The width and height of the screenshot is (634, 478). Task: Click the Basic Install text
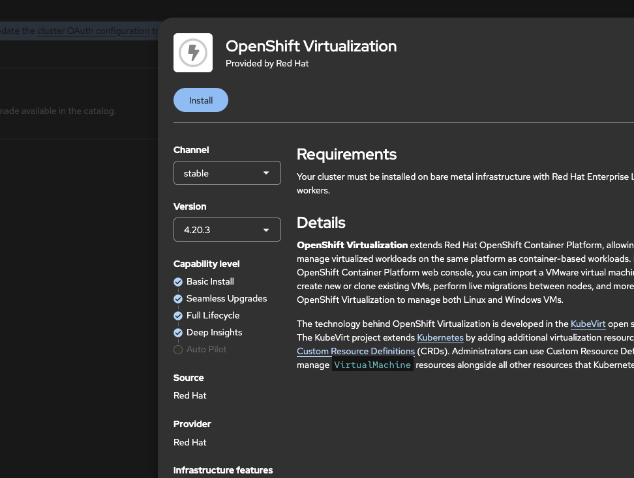[x=210, y=281]
